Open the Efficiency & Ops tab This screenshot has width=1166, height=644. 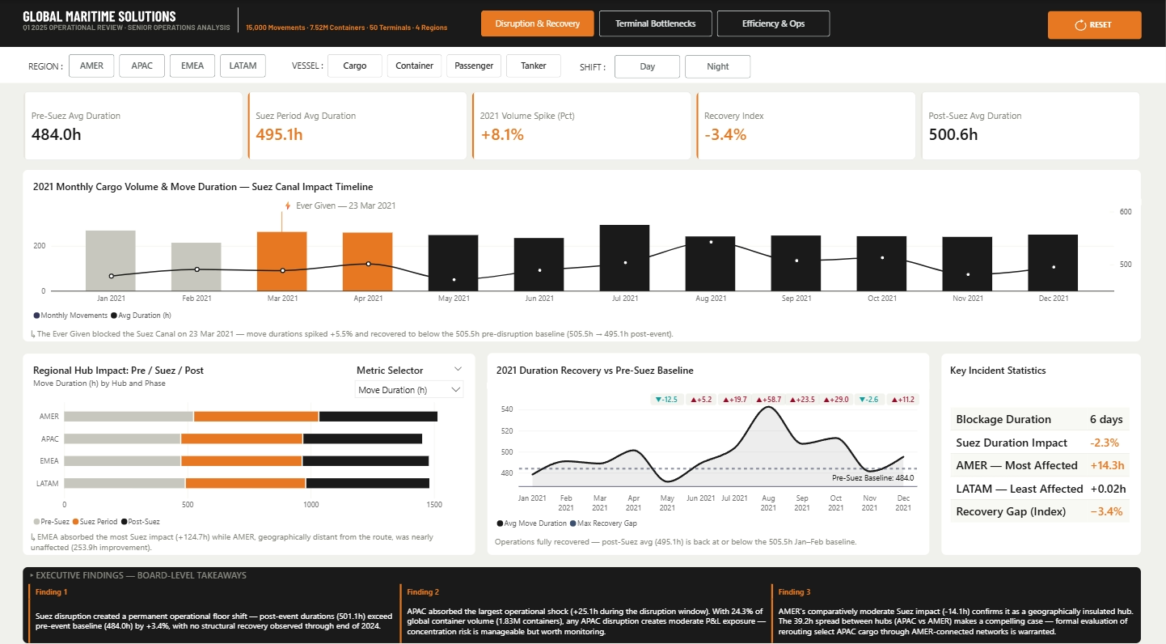click(x=773, y=24)
